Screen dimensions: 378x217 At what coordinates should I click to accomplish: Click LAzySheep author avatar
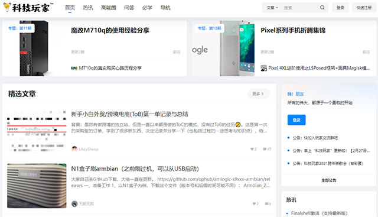[74, 149]
